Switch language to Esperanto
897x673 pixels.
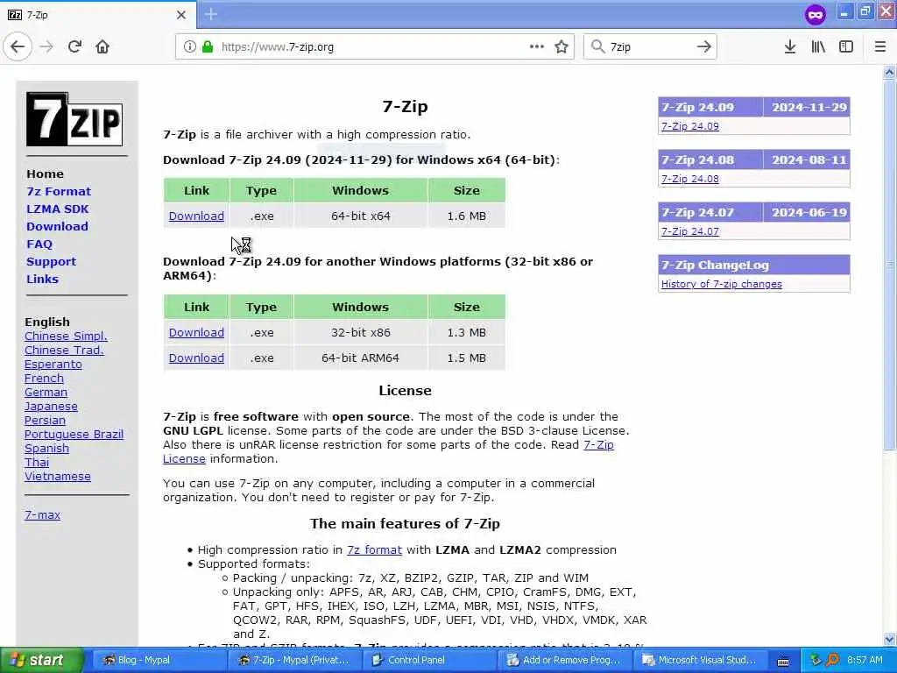53,365
